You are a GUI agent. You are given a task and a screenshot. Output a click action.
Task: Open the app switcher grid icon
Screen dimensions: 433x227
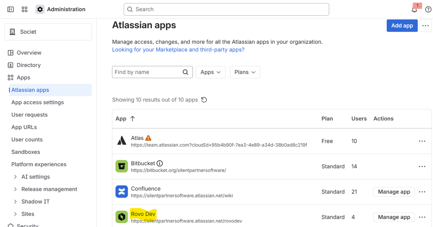tap(25, 10)
